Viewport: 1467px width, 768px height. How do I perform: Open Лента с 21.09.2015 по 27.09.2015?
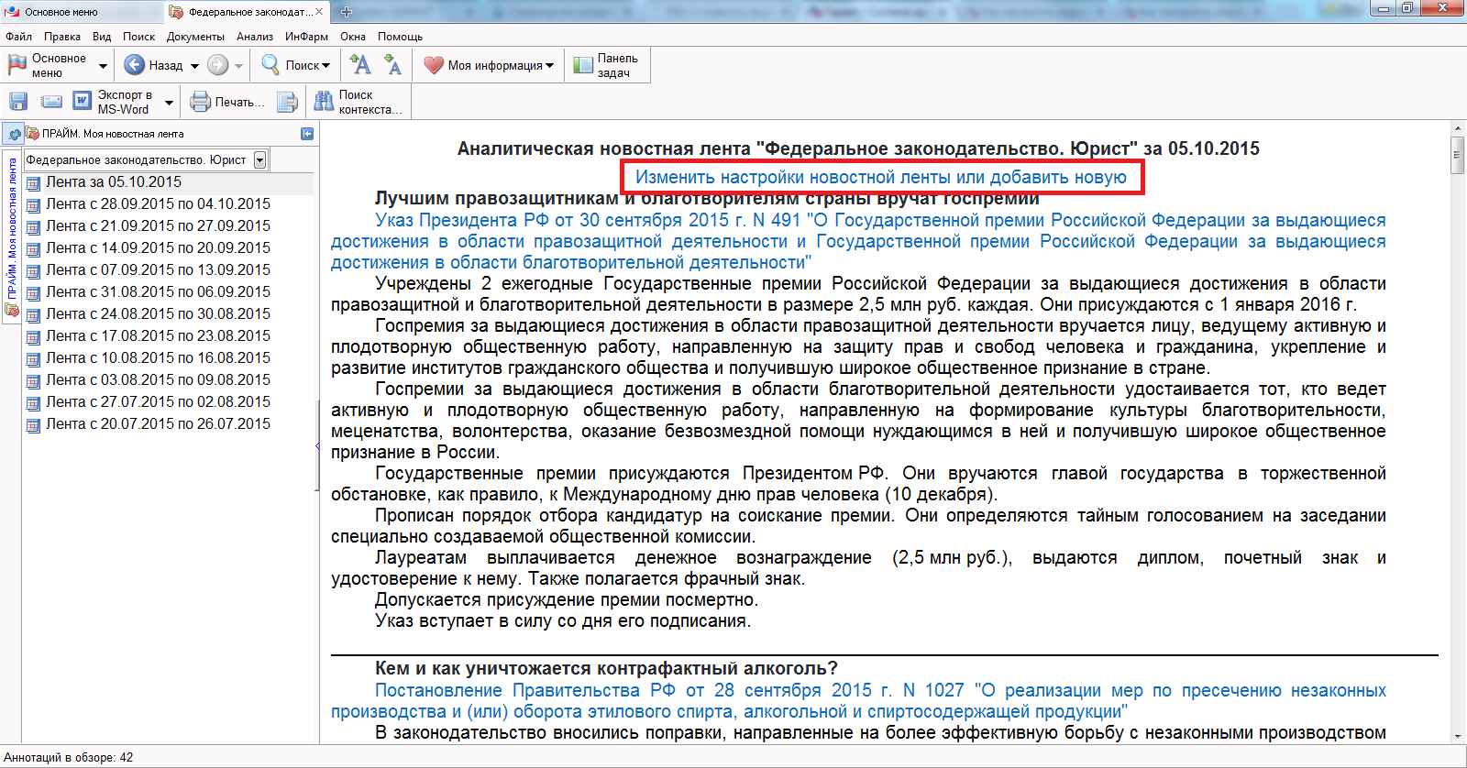158,226
